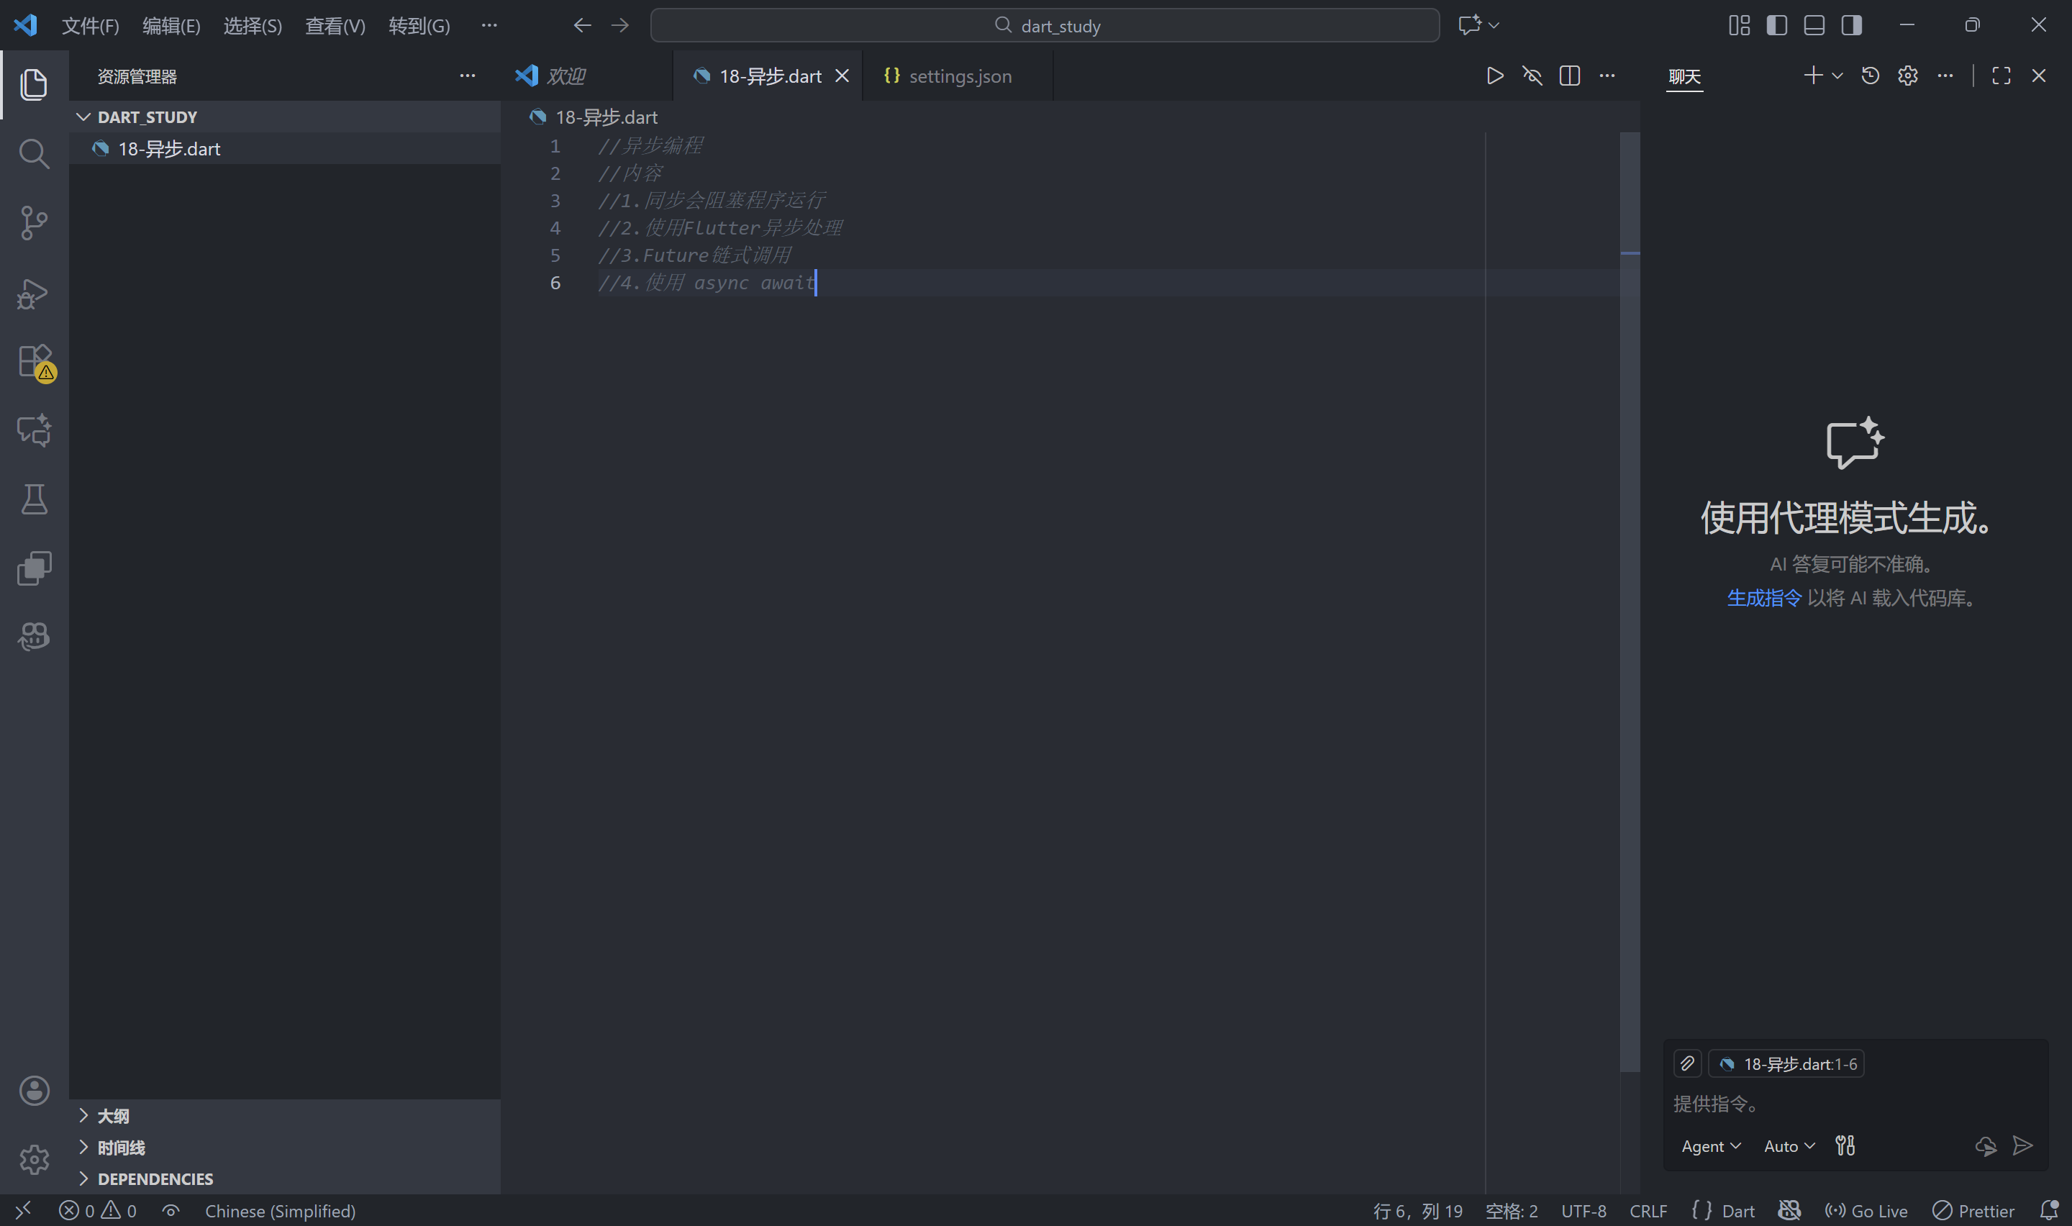Image resolution: width=2072 pixels, height=1226 pixels.
Task: Open the Source Control view
Action: click(34, 222)
